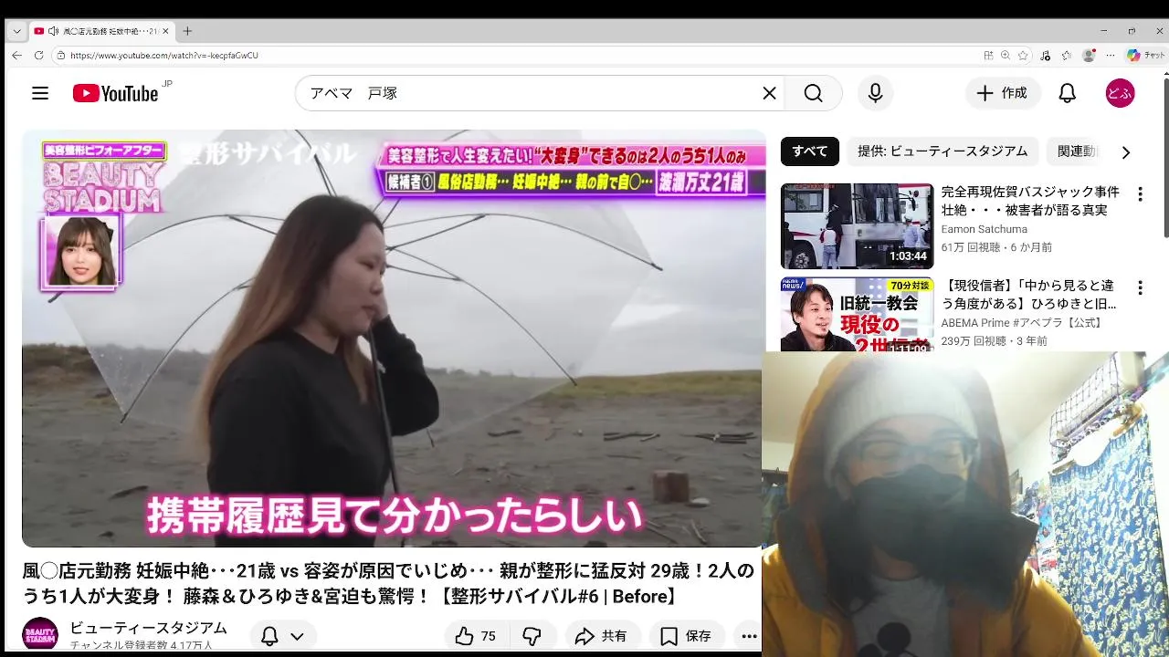Open the address bar apps icon
The height and width of the screenshot is (657, 1169).
coord(988,56)
